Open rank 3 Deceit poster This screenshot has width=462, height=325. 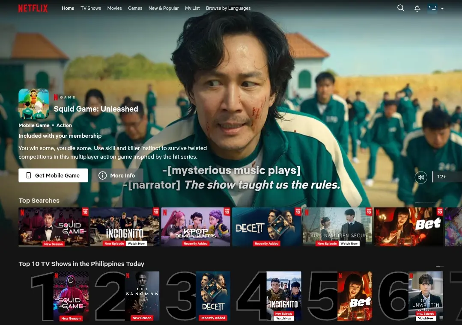213,296
